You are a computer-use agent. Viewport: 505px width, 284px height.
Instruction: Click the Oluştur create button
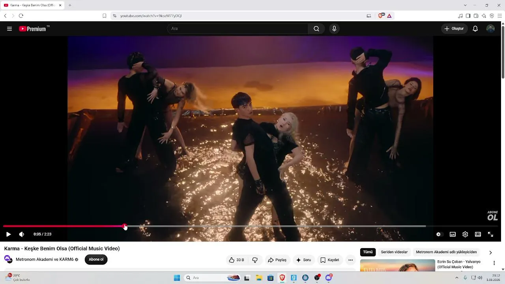(454, 29)
